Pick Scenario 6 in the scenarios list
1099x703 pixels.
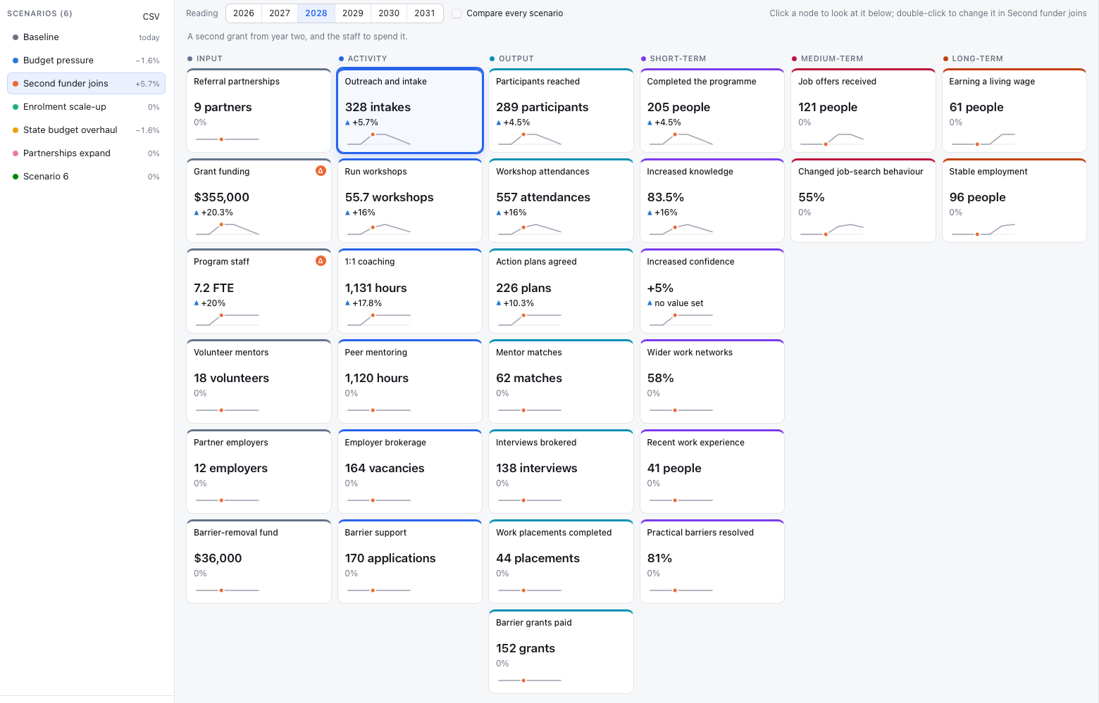click(x=86, y=177)
